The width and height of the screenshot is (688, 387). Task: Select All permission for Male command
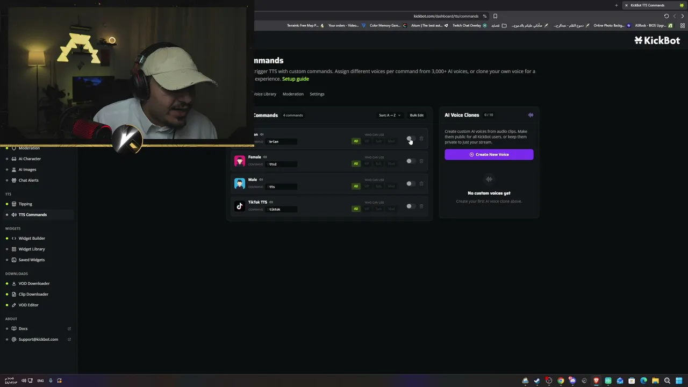356,186
